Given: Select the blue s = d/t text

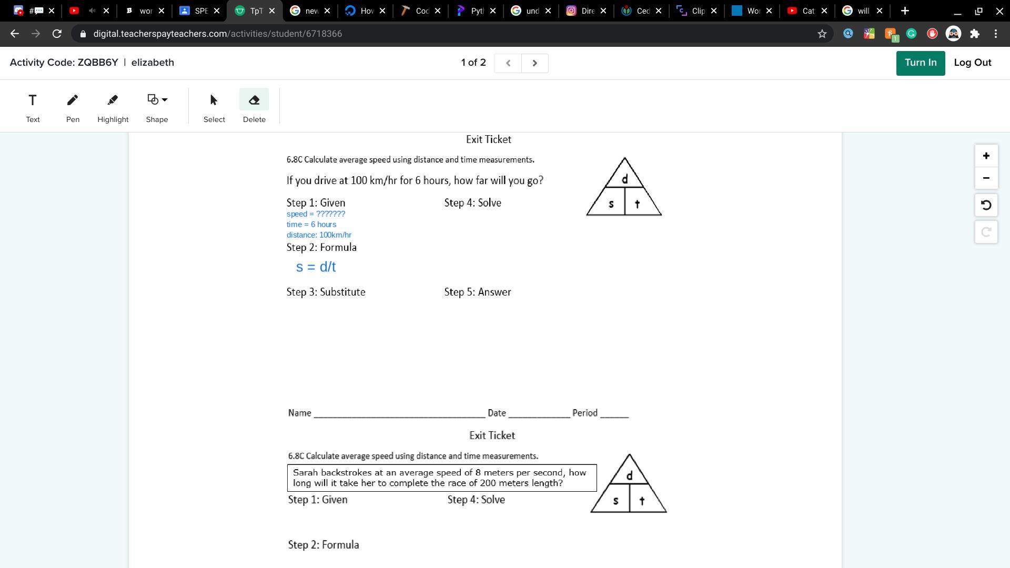Looking at the screenshot, I should pyautogui.click(x=316, y=267).
